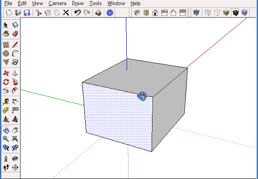Screen dimensions: 258x179
Task: Select the Offset tool
Action: [15, 91]
